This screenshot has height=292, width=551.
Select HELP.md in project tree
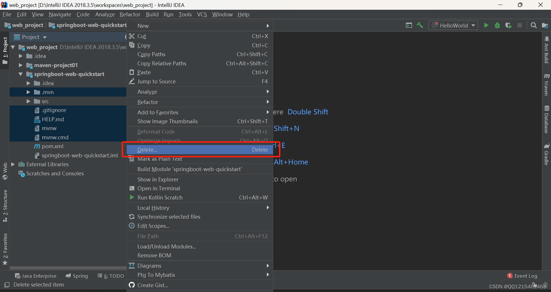pos(53,119)
